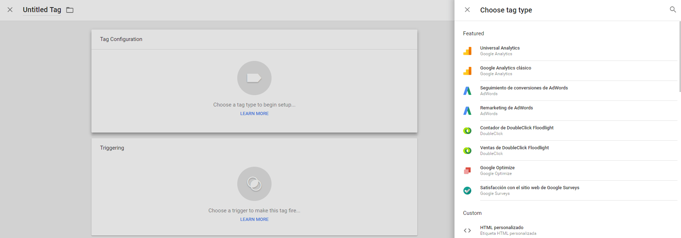Click the Contador DoubleClick Floodlight icon
Image resolution: width=681 pixels, height=238 pixels.
pyautogui.click(x=467, y=131)
